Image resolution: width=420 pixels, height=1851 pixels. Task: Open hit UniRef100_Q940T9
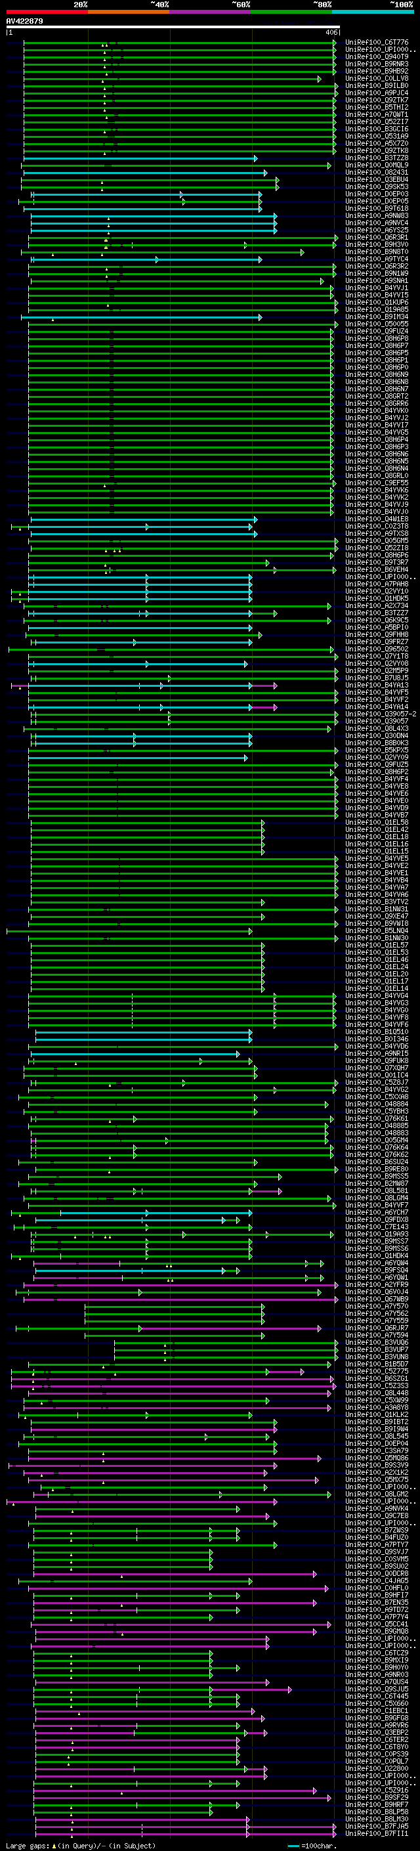pyautogui.click(x=377, y=58)
